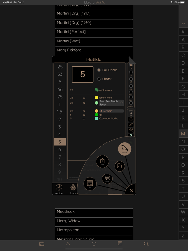
Task: Tap the teal Cucumber Vodka color dot
Action: tap(96, 118)
